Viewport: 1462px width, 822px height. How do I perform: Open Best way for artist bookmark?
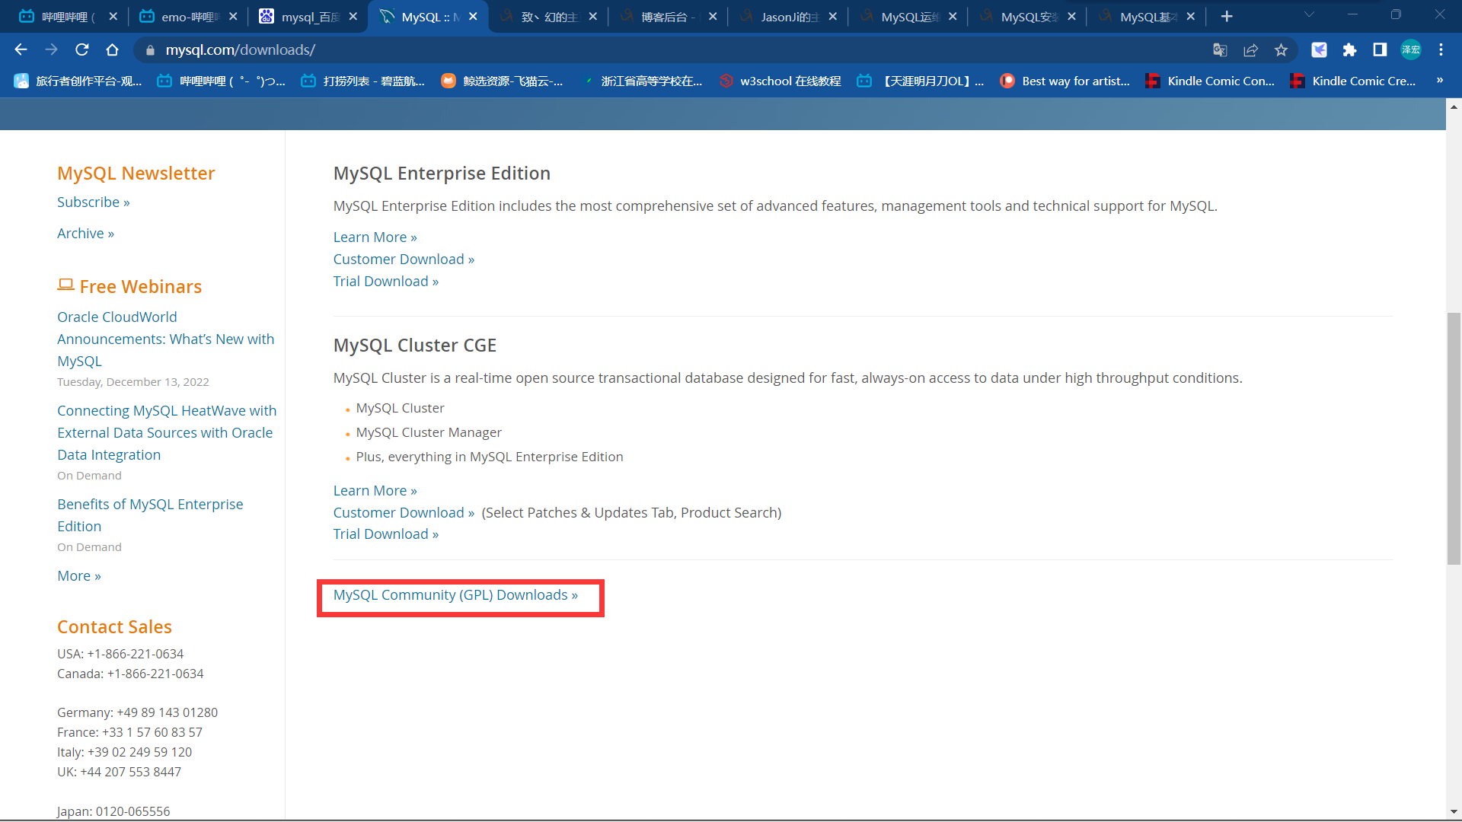coord(1065,81)
